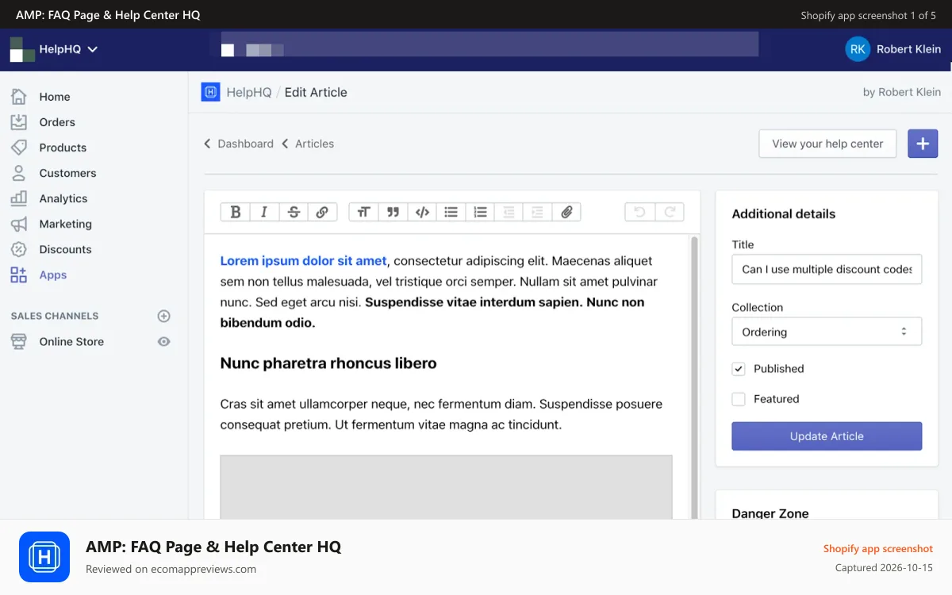
Task: Open Online Store sales channel
Action: click(71, 341)
